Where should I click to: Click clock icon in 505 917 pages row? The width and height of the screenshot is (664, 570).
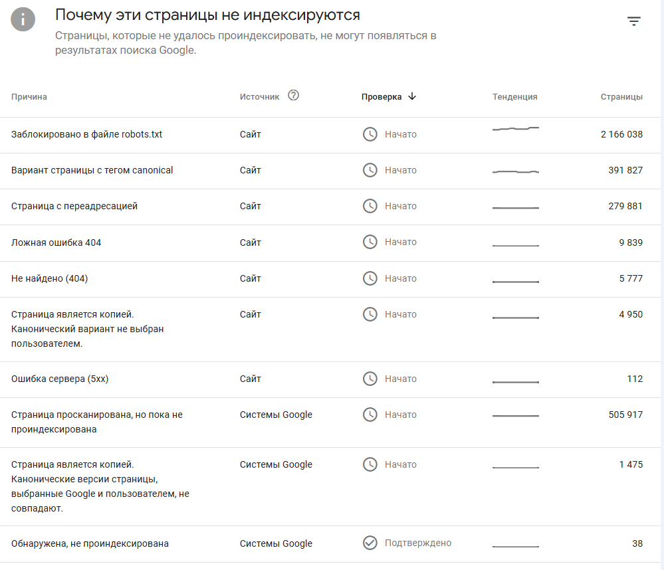pos(370,415)
